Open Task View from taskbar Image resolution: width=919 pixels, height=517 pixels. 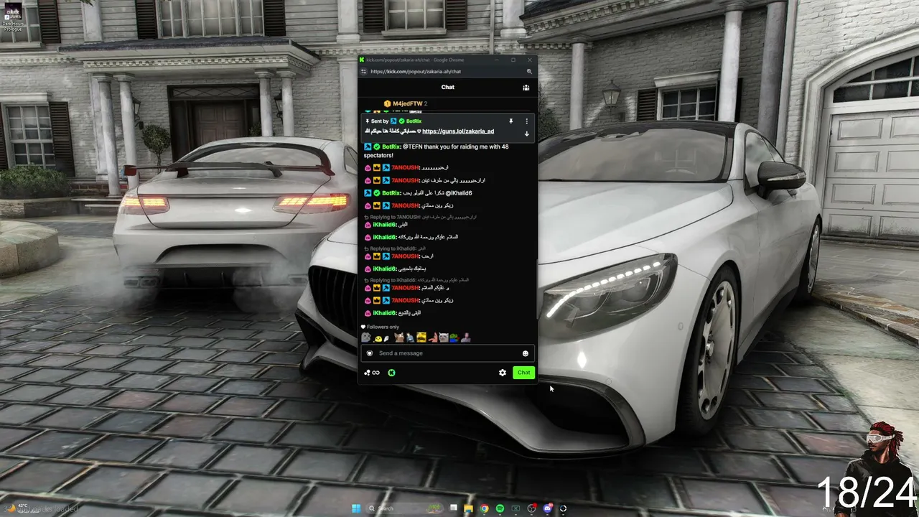point(453,508)
